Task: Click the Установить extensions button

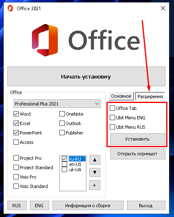Action: point(138,139)
